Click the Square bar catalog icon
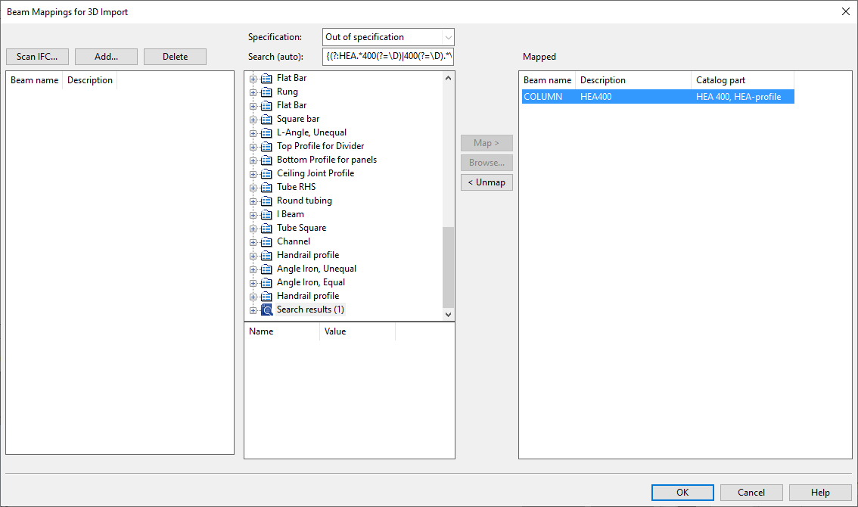This screenshot has width=858, height=507. pos(266,119)
